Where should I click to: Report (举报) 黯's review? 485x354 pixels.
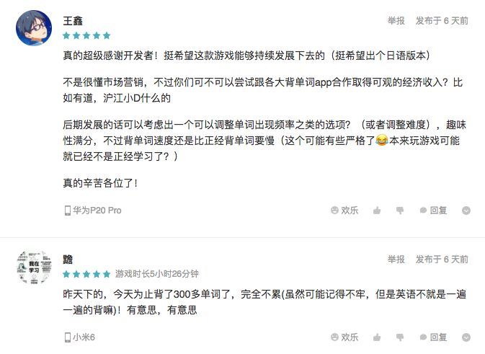pyautogui.click(x=396, y=260)
